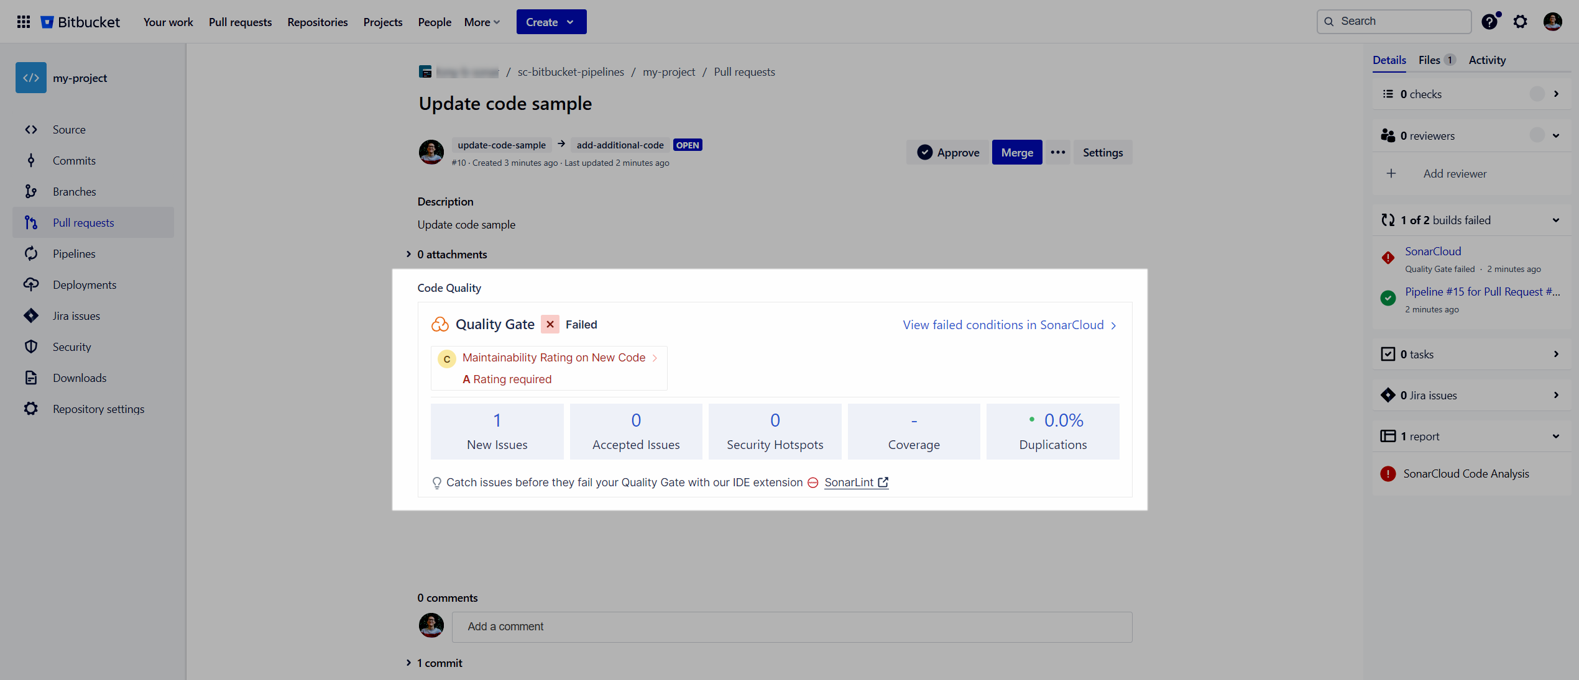Switch to the Files tab
Viewport: 1579px width, 680px height.
click(1437, 60)
